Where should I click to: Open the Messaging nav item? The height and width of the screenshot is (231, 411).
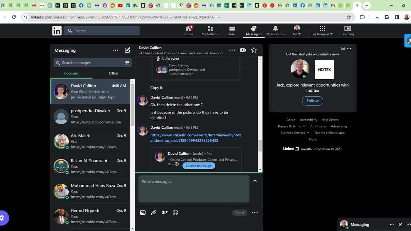254,31
